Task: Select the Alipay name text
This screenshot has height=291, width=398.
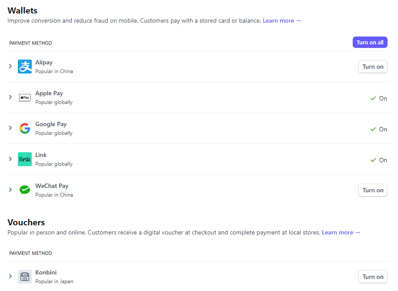Action: (x=44, y=63)
